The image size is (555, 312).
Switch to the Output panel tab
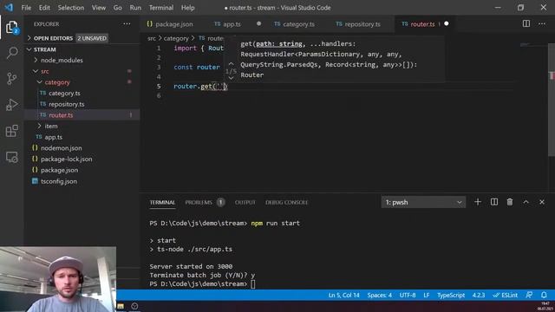pos(245,202)
